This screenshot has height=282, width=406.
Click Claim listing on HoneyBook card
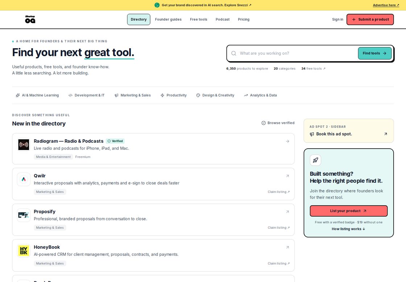click(x=279, y=264)
